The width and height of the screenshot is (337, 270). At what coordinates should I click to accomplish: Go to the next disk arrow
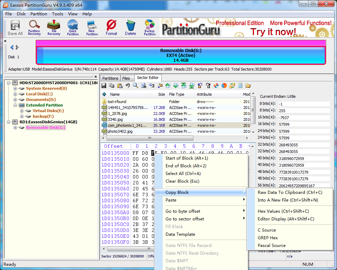(x=17, y=47)
